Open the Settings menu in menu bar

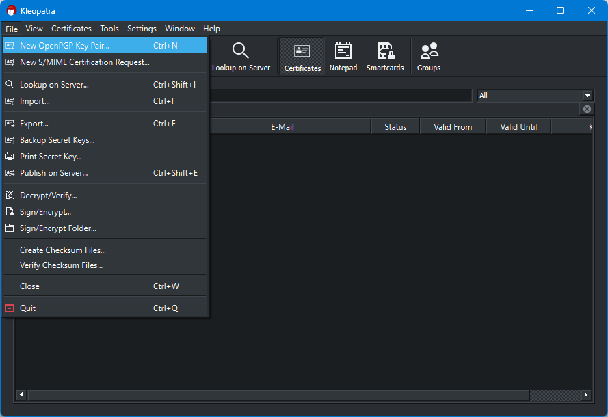click(x=142, y=29)
